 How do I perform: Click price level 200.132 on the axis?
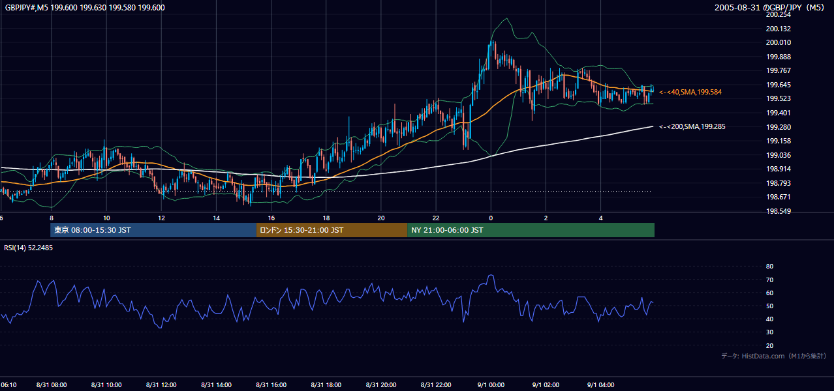coord(779,29)
